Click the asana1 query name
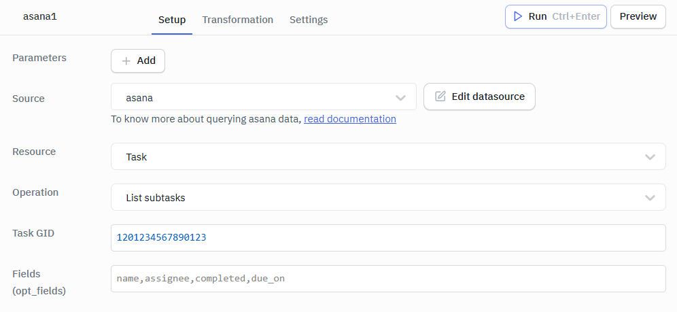 (39, 16)
